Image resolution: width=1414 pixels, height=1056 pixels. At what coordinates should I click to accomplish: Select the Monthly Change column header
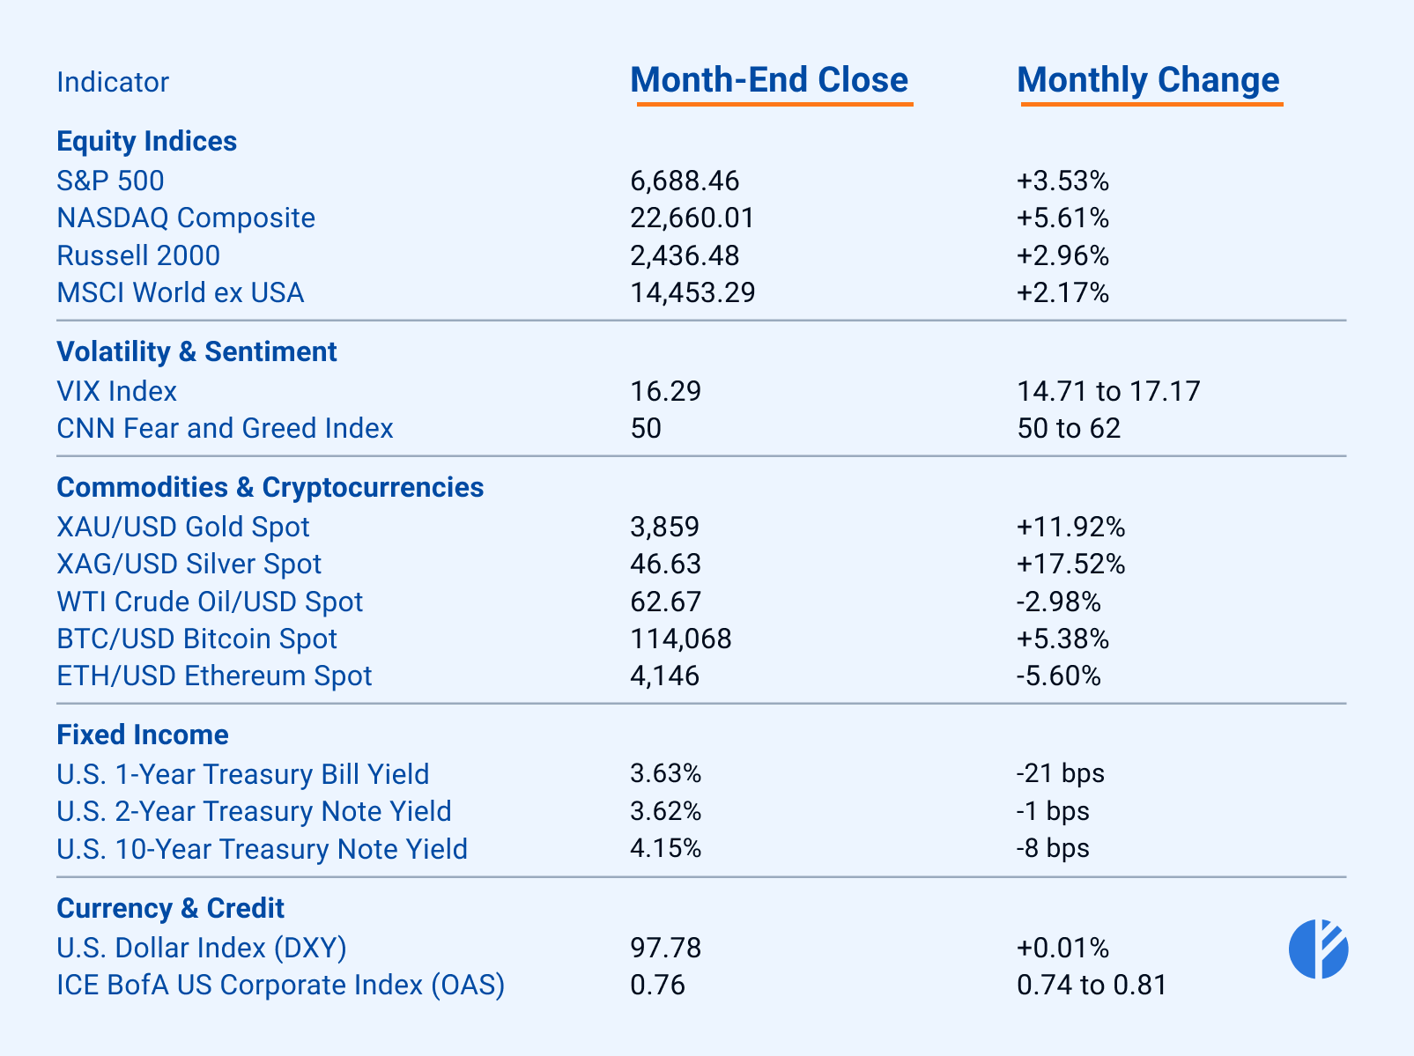click(x=1148, y=80)
